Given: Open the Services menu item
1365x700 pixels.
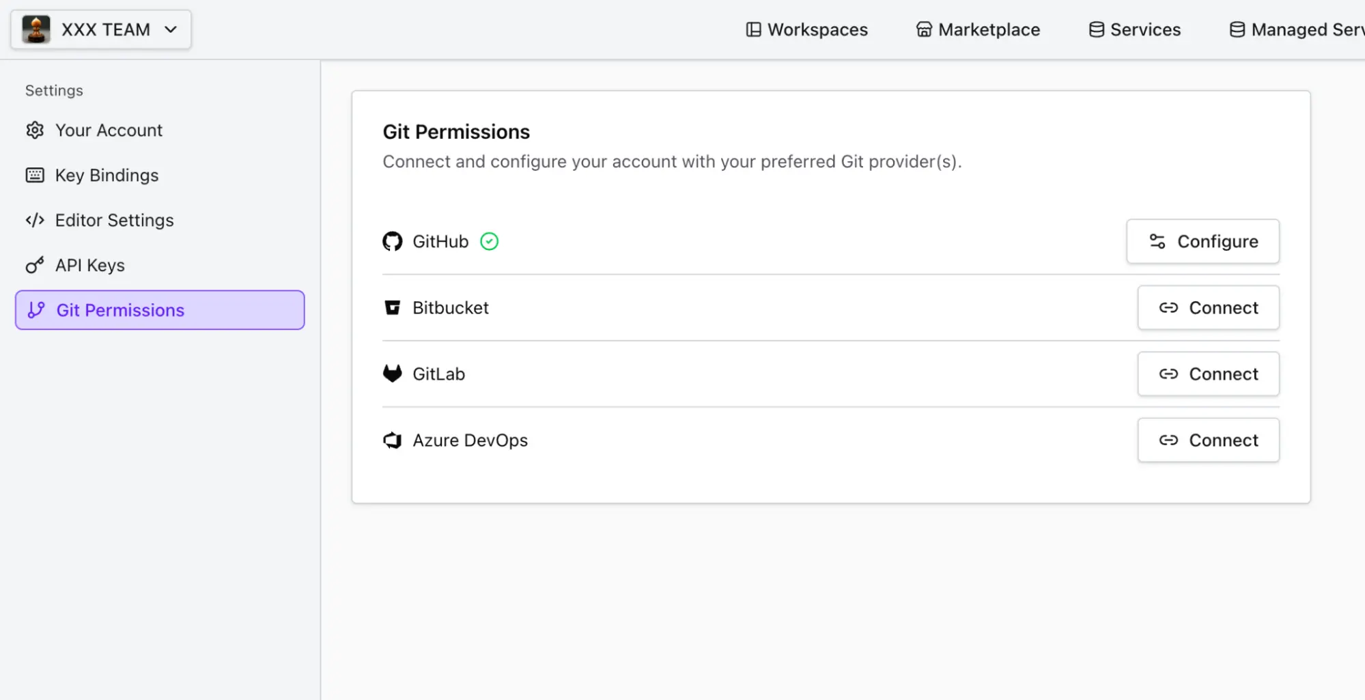Looking at the screenshot, I should (x=1134, y=29).
